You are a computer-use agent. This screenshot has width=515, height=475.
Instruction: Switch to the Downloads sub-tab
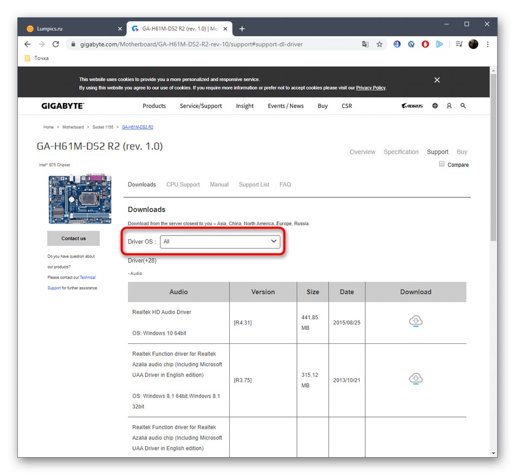coord(142,184)
